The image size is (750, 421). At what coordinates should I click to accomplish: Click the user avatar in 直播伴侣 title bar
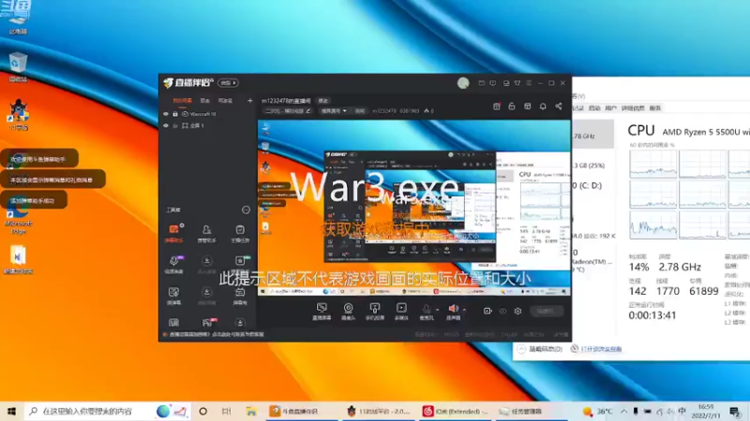point(463,82)
